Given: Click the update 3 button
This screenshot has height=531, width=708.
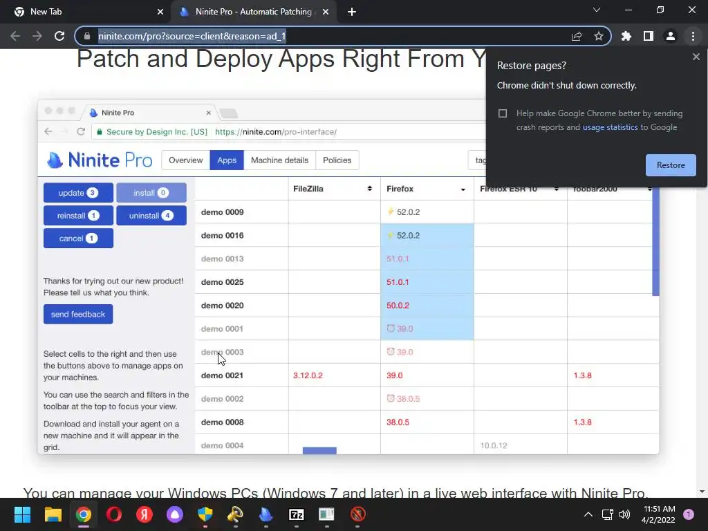Looking at the screenshot, I should click(x=78, y=193).
